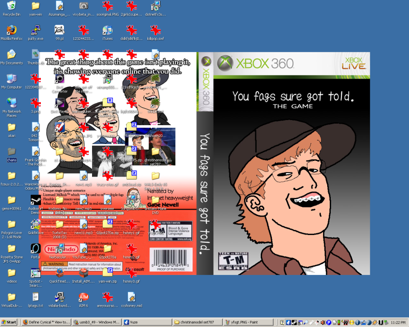Switch to Vuze taskbar button
The height and width of the screenshot is (327, 409).
[x=147, y=322]
